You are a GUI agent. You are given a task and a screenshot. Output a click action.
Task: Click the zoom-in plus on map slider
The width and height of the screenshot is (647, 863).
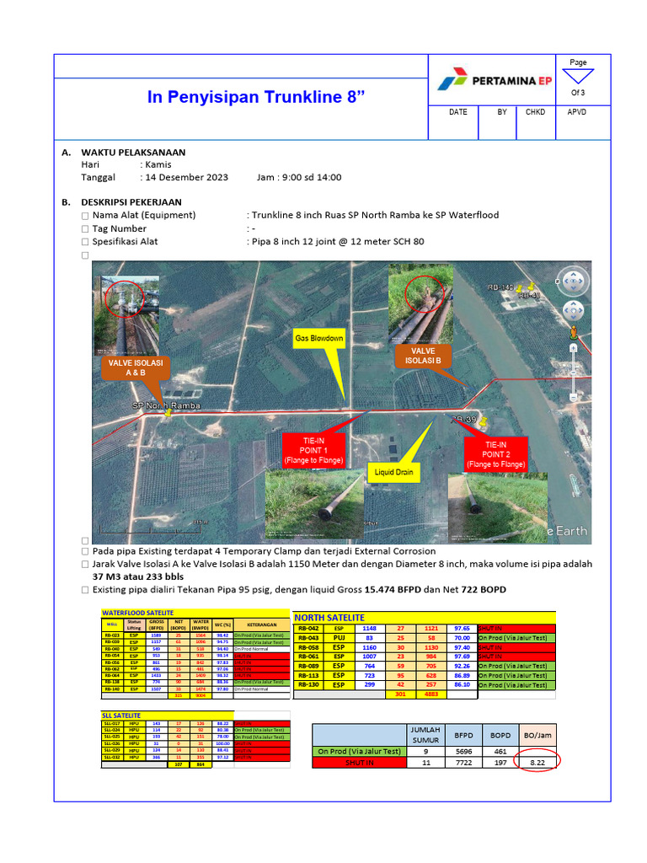pyautogui.click(x=573, y=348)
